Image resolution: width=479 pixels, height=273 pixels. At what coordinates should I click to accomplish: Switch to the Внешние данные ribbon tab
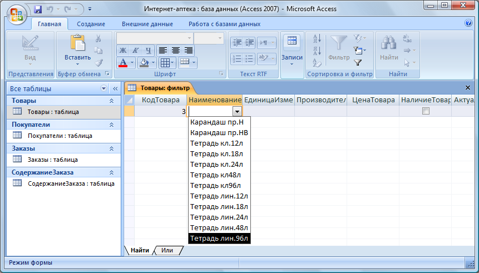pyautogui.click(x=147, y=24)
